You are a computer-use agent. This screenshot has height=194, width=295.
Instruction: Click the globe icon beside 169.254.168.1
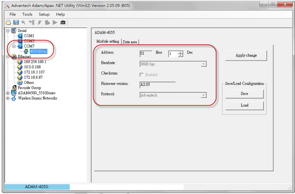pos(20,62)
